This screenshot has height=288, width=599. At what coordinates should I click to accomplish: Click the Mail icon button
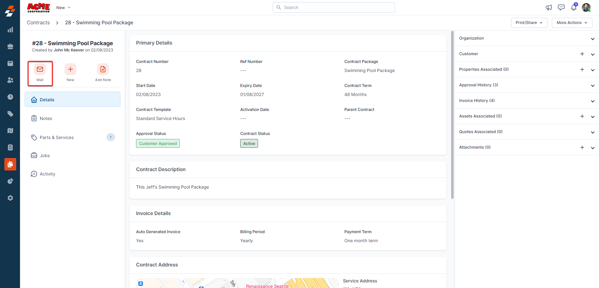[40, 70]
